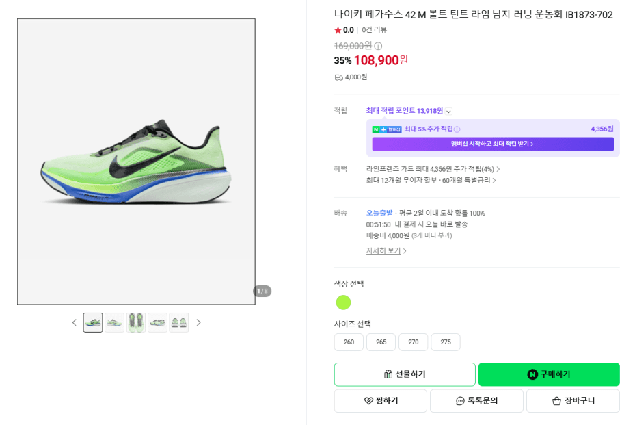Viewport: 635px width, 425px height.
Task: Click the info icon beside original price 169,000원
Action: click(x=378, y=46)
